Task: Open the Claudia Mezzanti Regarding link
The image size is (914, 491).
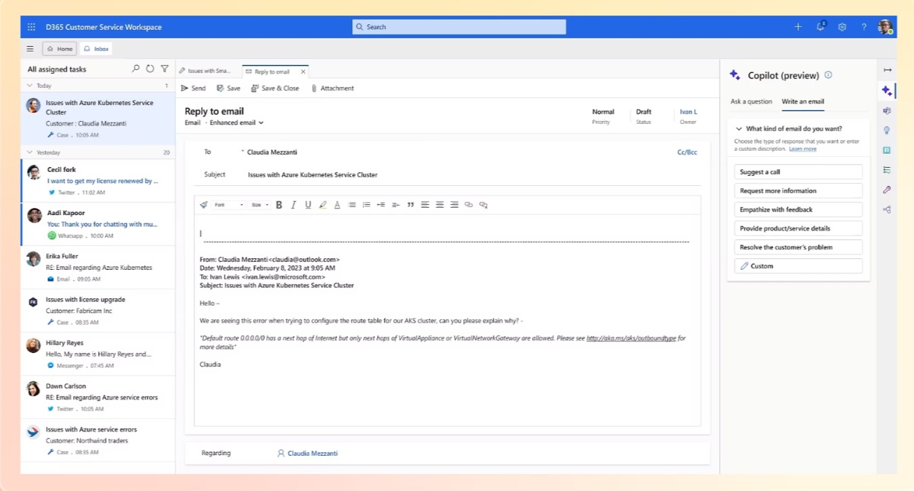Action: 312,453
